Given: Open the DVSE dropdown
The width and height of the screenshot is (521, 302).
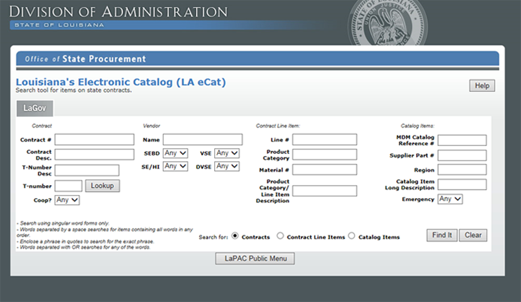Looking at the screenshot, I should [227, 166].
